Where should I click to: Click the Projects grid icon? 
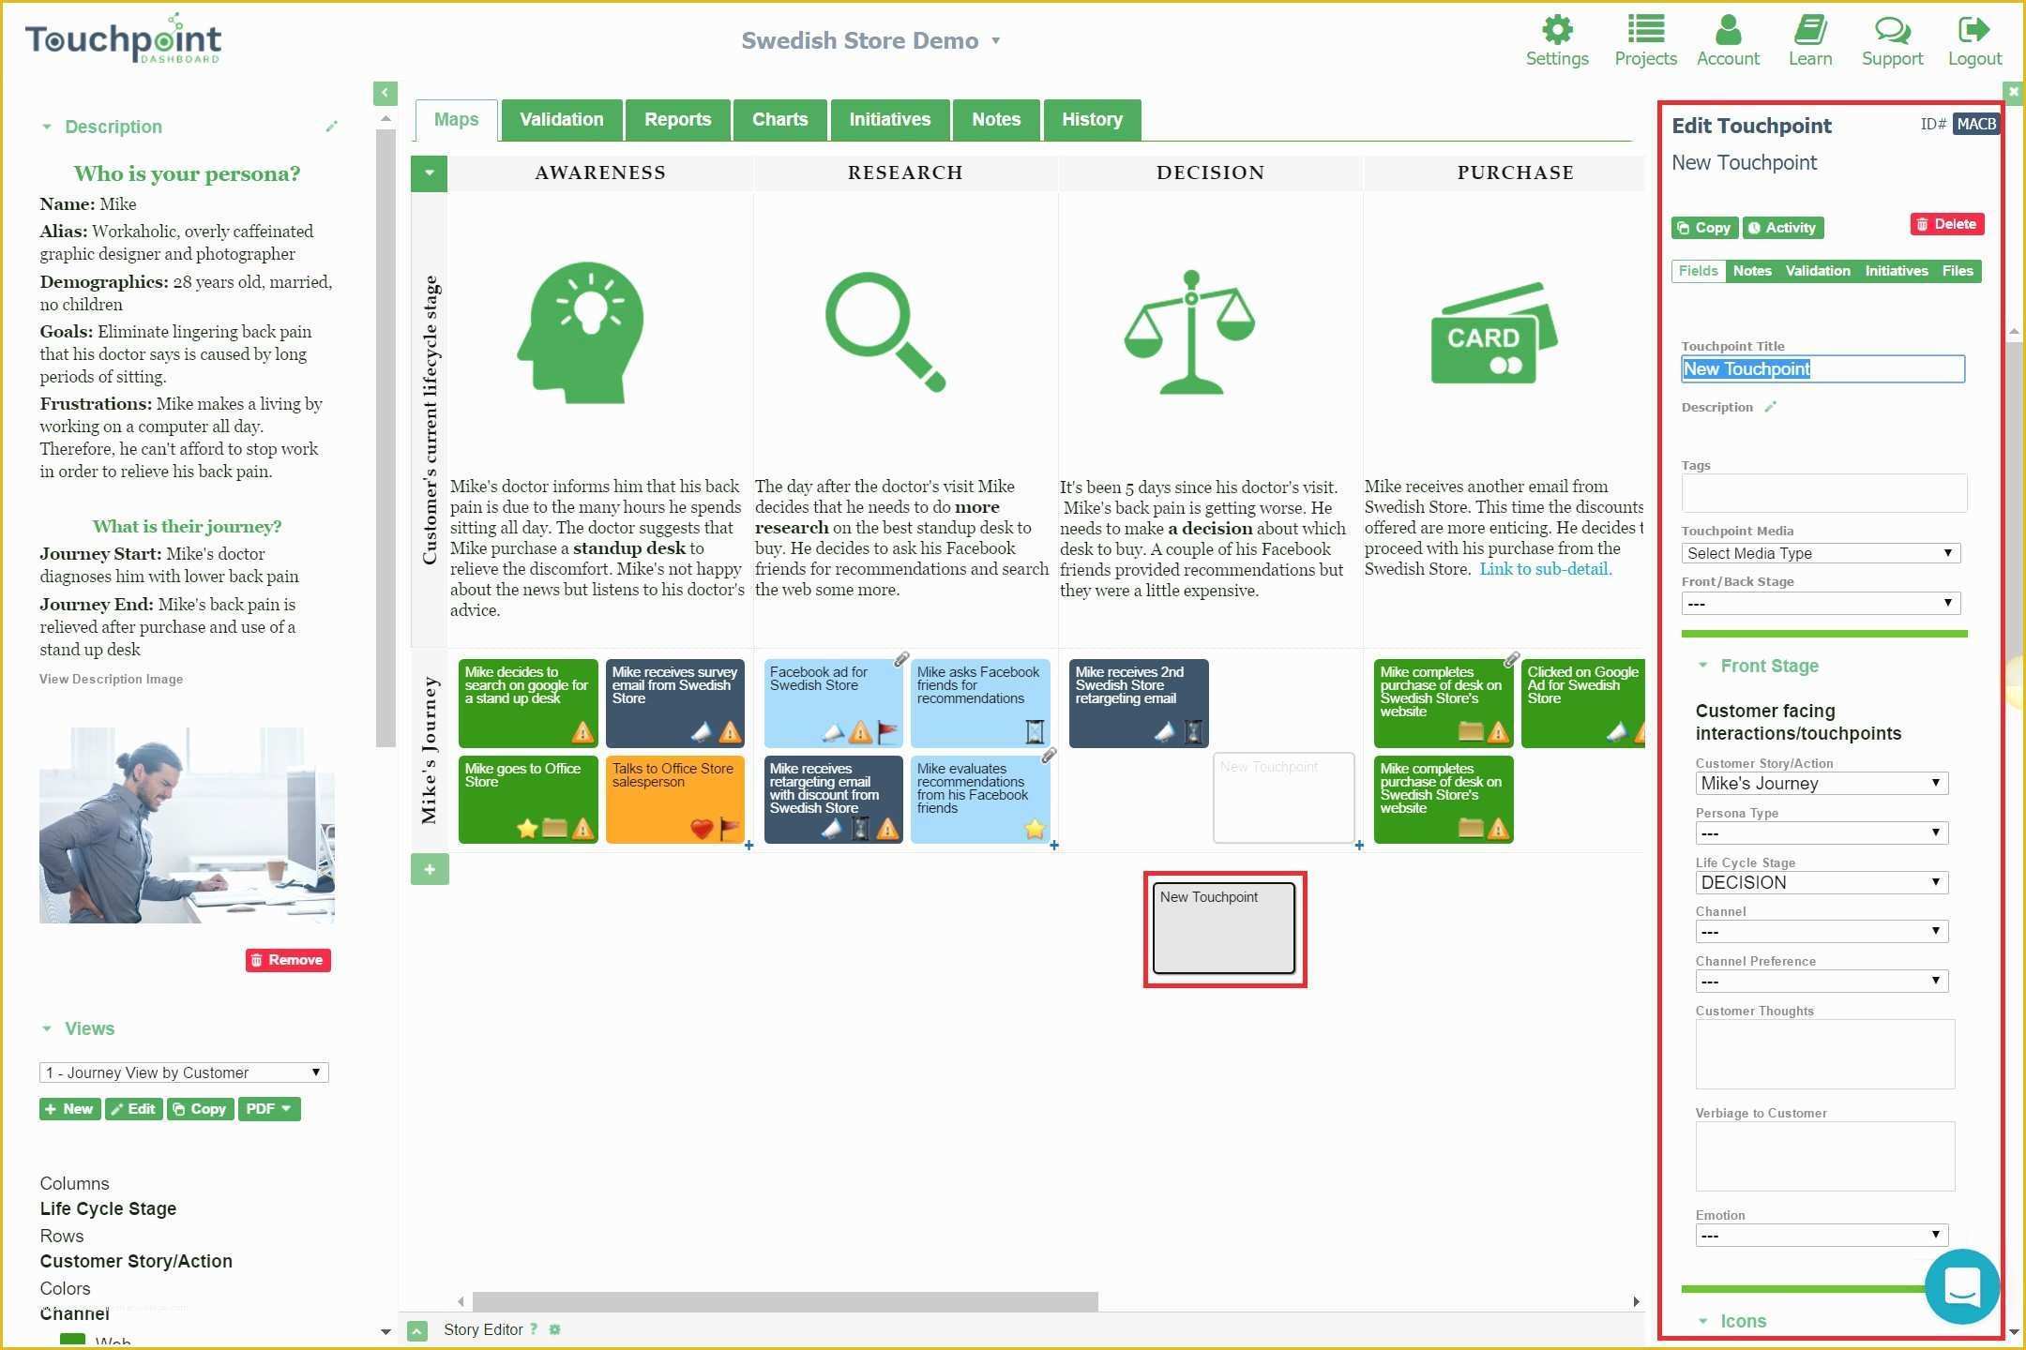1646,29
